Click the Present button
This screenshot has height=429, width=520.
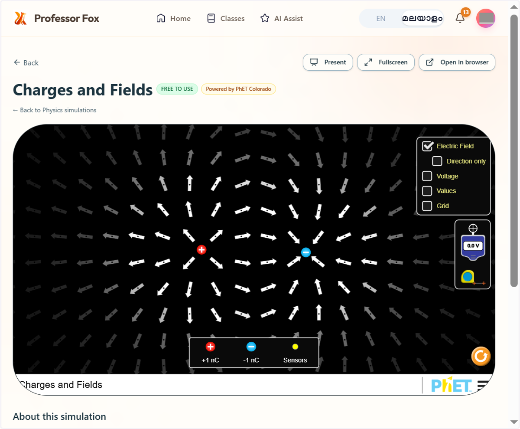[x=328, y=62]
